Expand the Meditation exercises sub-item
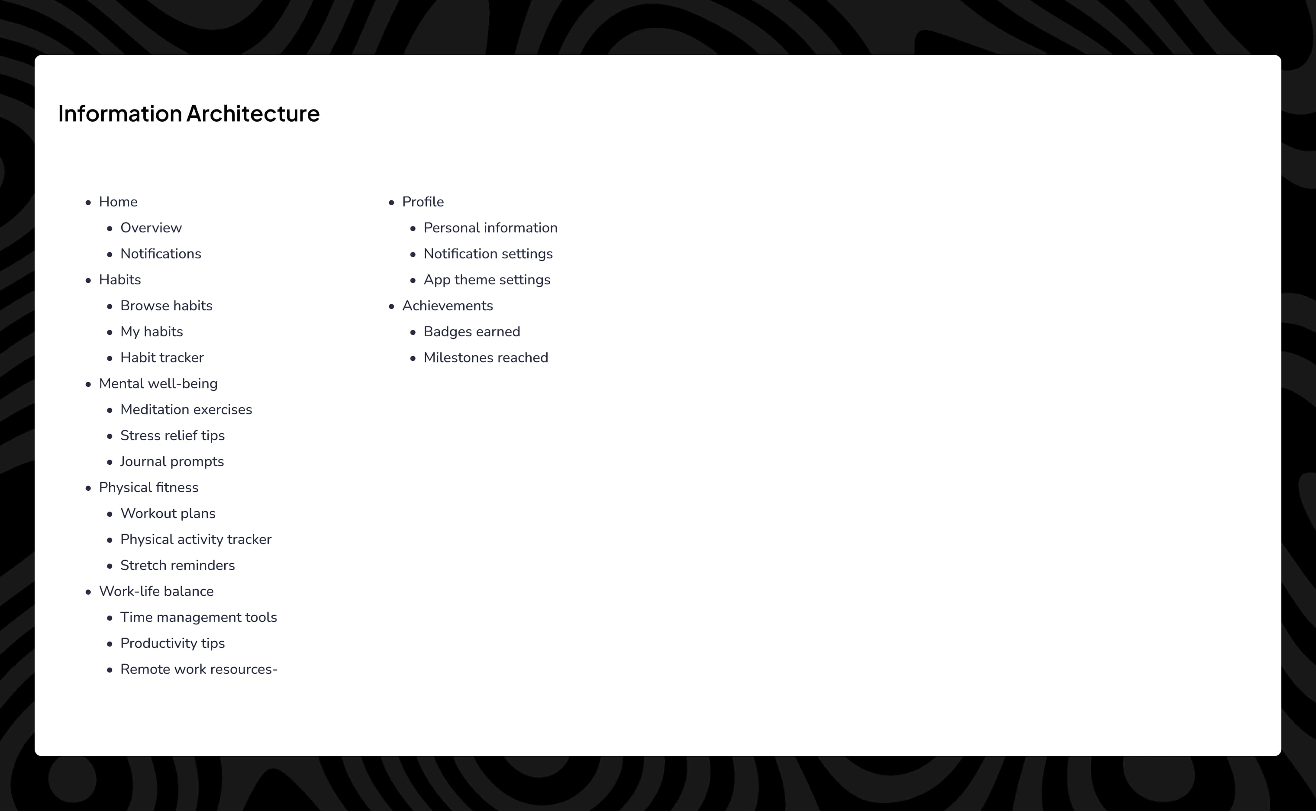 click(x=186, y=409)
